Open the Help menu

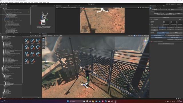pyautogui.click(x=48, y=2)
